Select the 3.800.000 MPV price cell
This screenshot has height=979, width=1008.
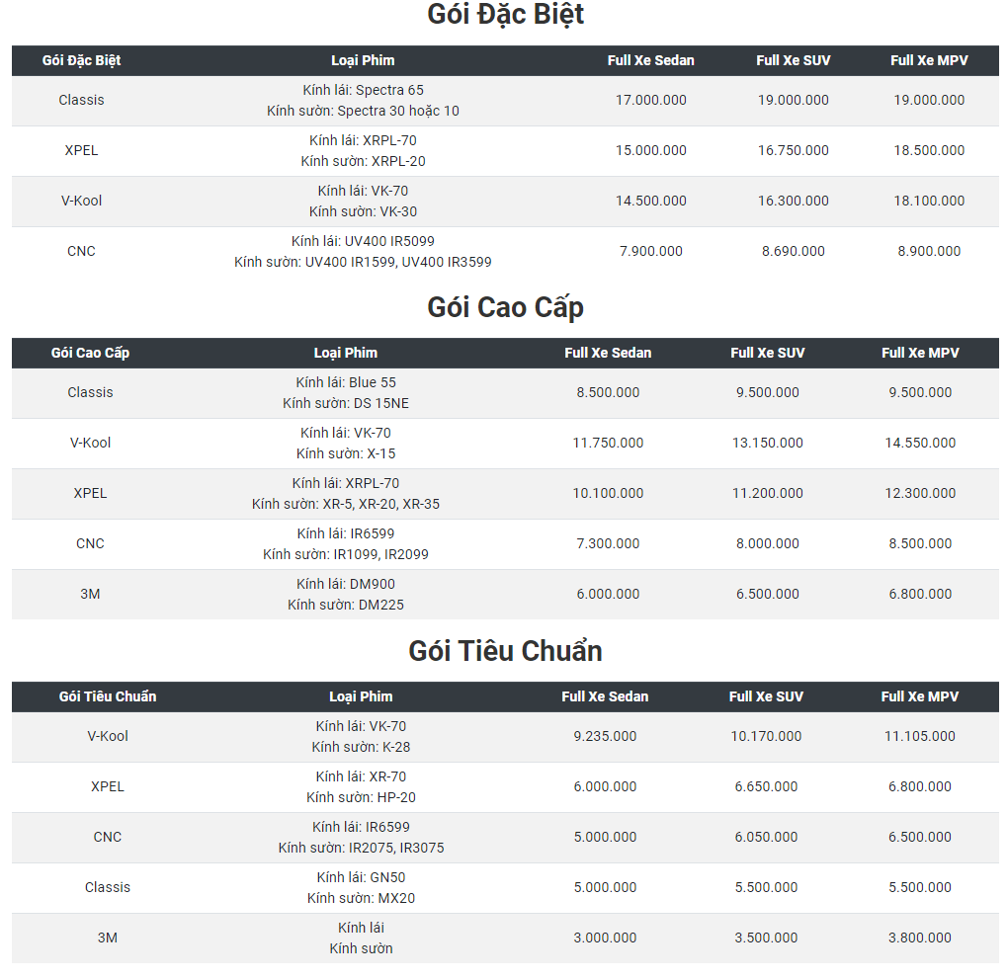919,938
